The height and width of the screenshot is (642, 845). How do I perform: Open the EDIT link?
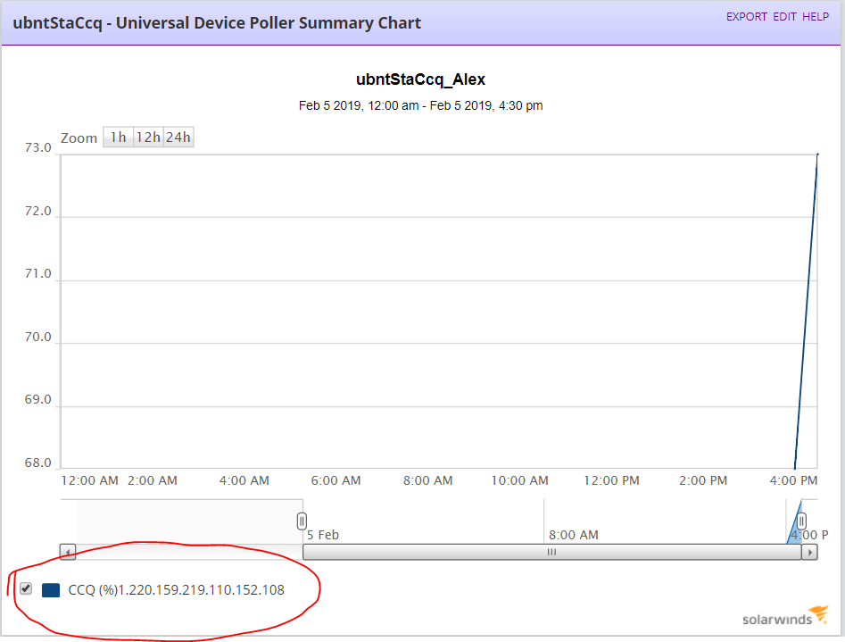click(784, 17)
